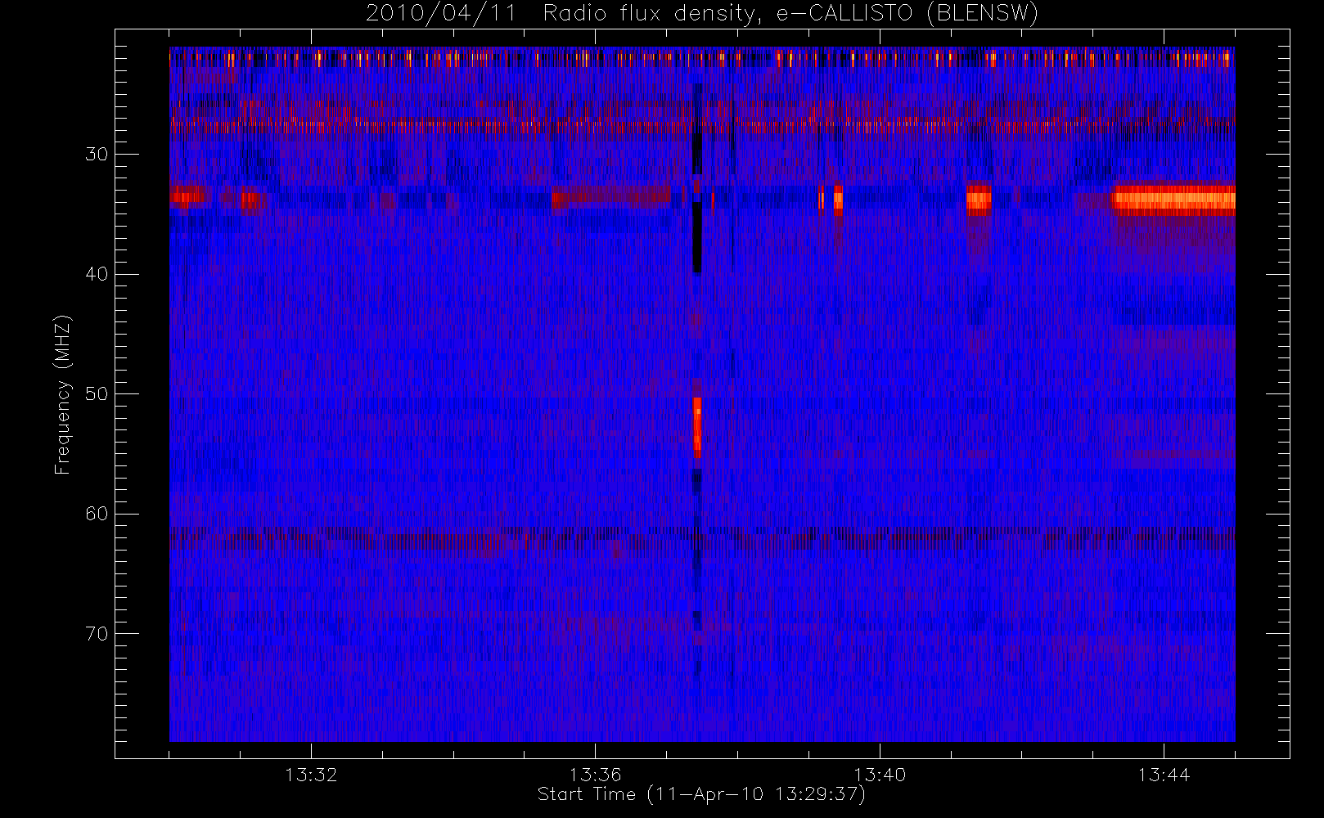Screen dimensions: 1324x818
Task: Click the plot title 'Radio flux density, e-CALLISTO (BLENSW)'
Action: point(790,14)
